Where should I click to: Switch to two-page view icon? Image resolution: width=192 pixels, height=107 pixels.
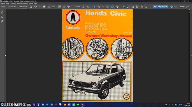click(x=88, y=7)
